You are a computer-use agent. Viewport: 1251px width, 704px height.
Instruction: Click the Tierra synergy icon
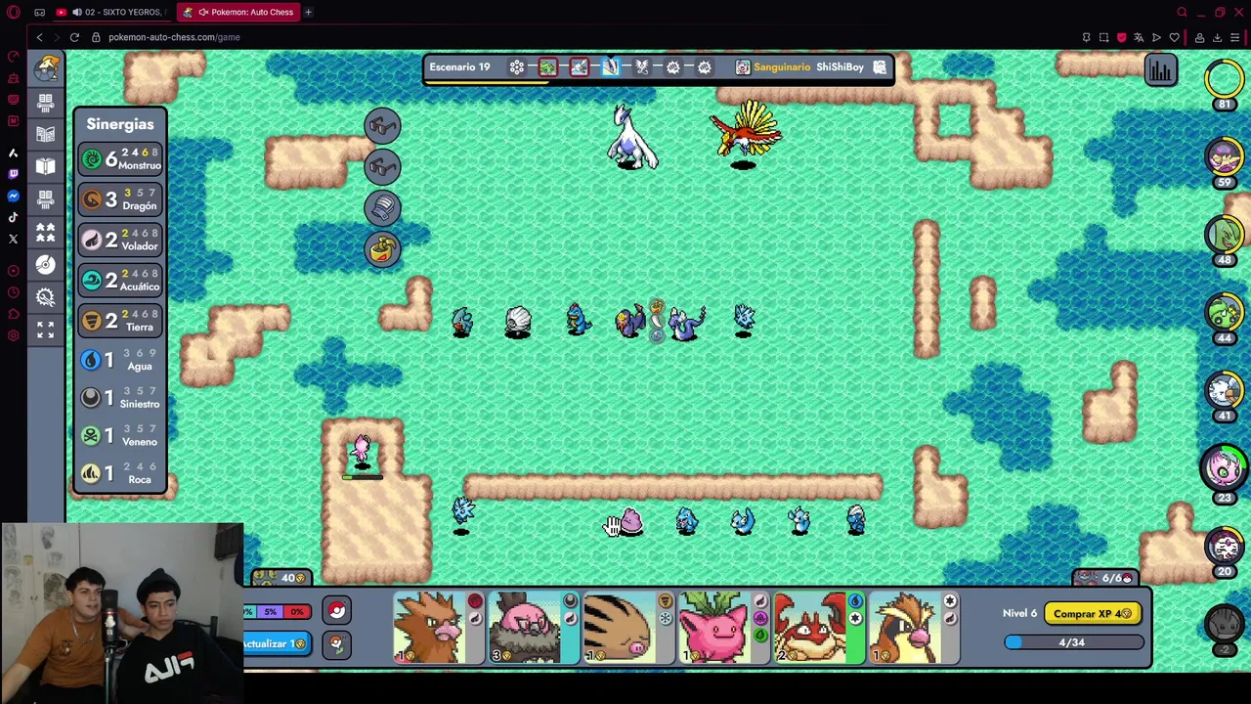[x=91, y=320]
